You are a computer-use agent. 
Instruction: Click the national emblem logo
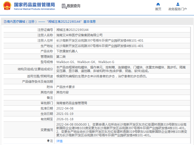(x=7, y=6)
